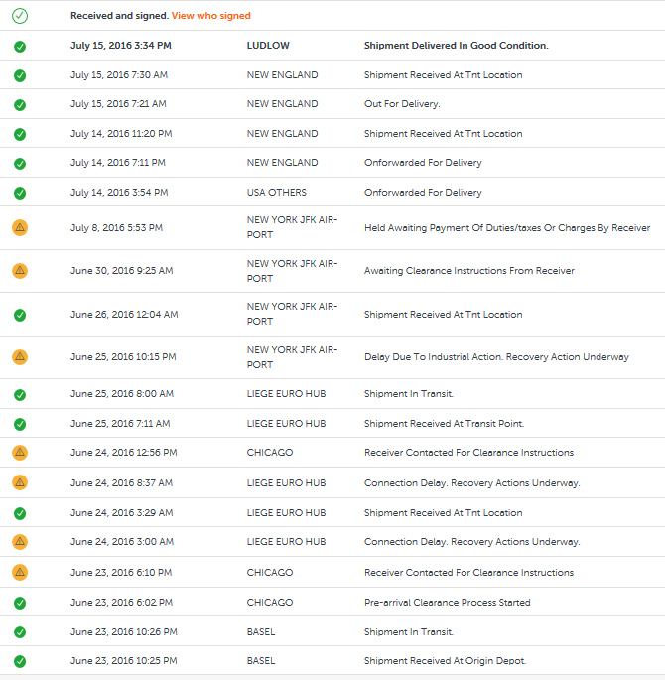Click warning icon for "Awaiting Clearance Instructions From Receiver"
Image resolution: width=665 pixels, height=680 pixels.
tap(20, 271)
